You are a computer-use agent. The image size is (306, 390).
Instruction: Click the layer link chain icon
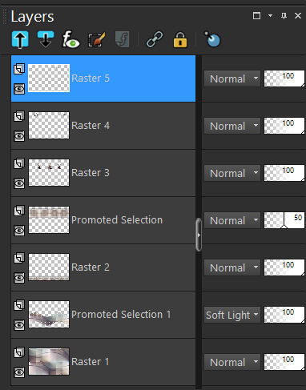click(155, 39)
